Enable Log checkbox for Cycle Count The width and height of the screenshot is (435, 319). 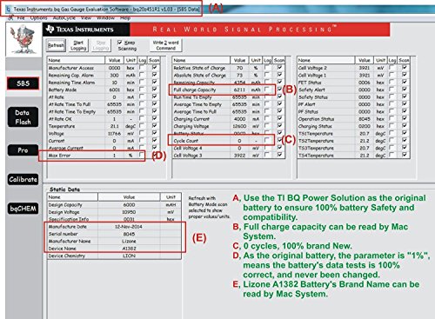(267, 140)
